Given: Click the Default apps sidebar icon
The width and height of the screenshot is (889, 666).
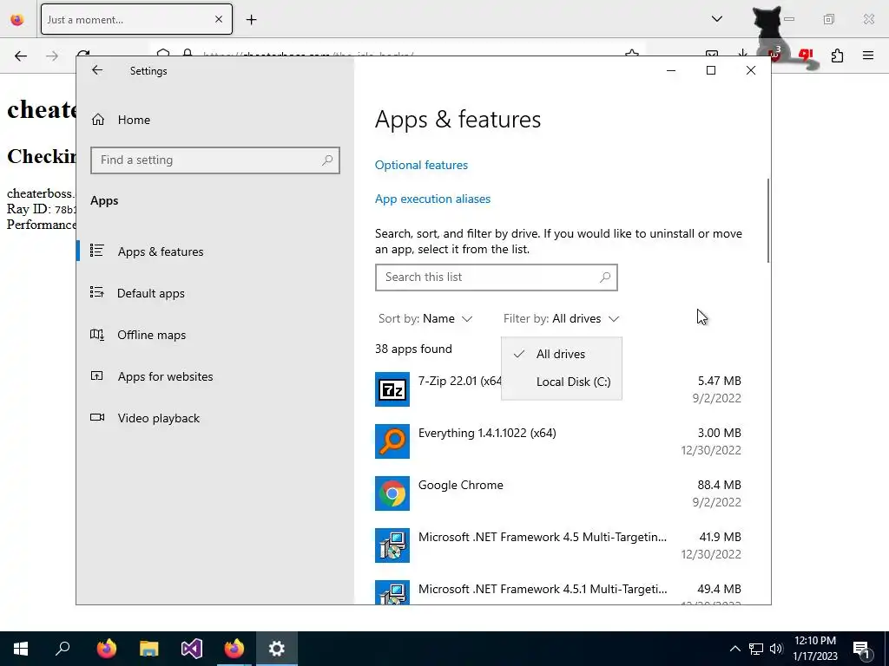Looking at the screenshot, I should pos(97,292).
